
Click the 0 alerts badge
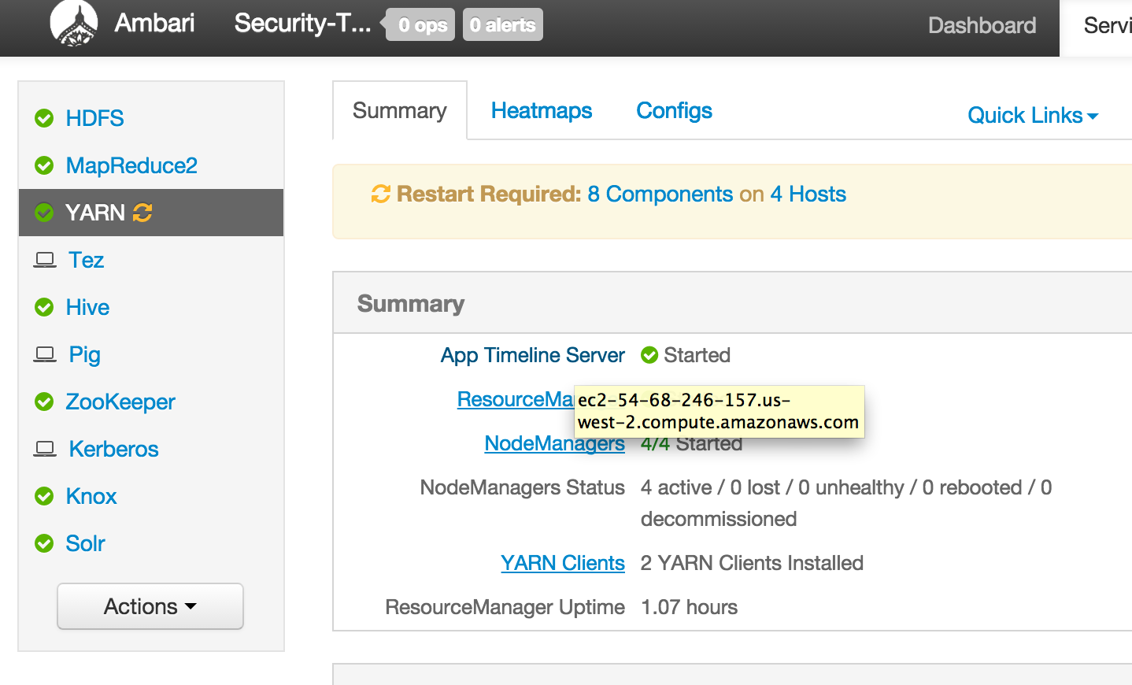503,25
